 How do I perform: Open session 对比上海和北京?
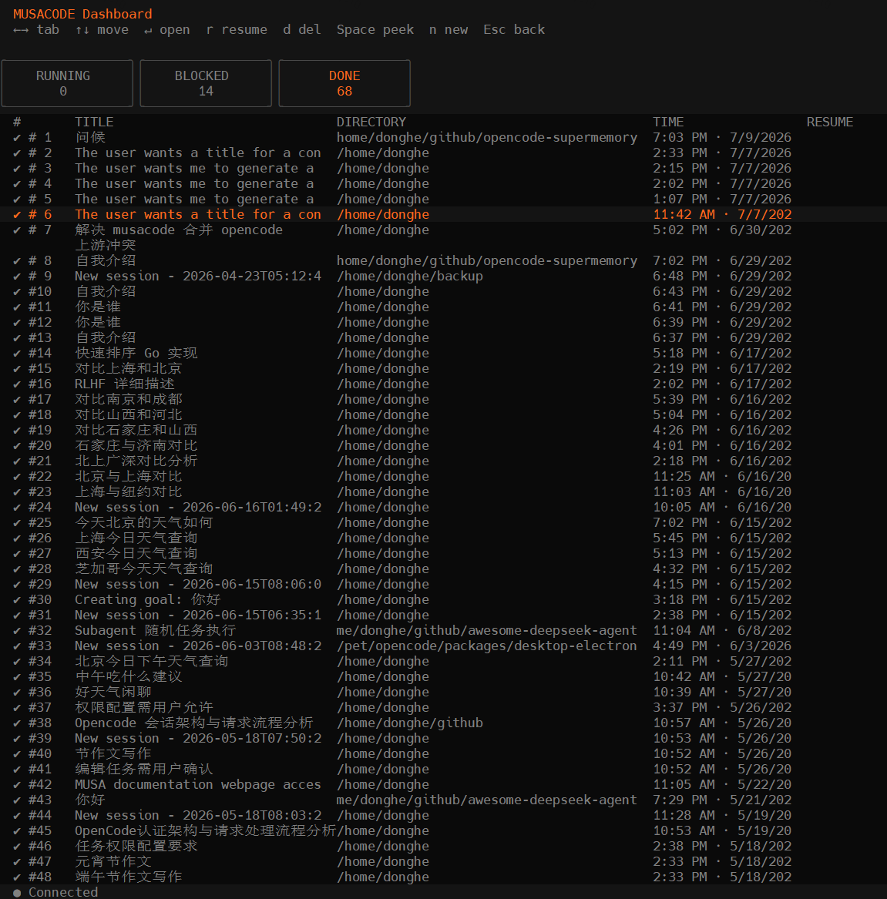(x=443, y=369)
